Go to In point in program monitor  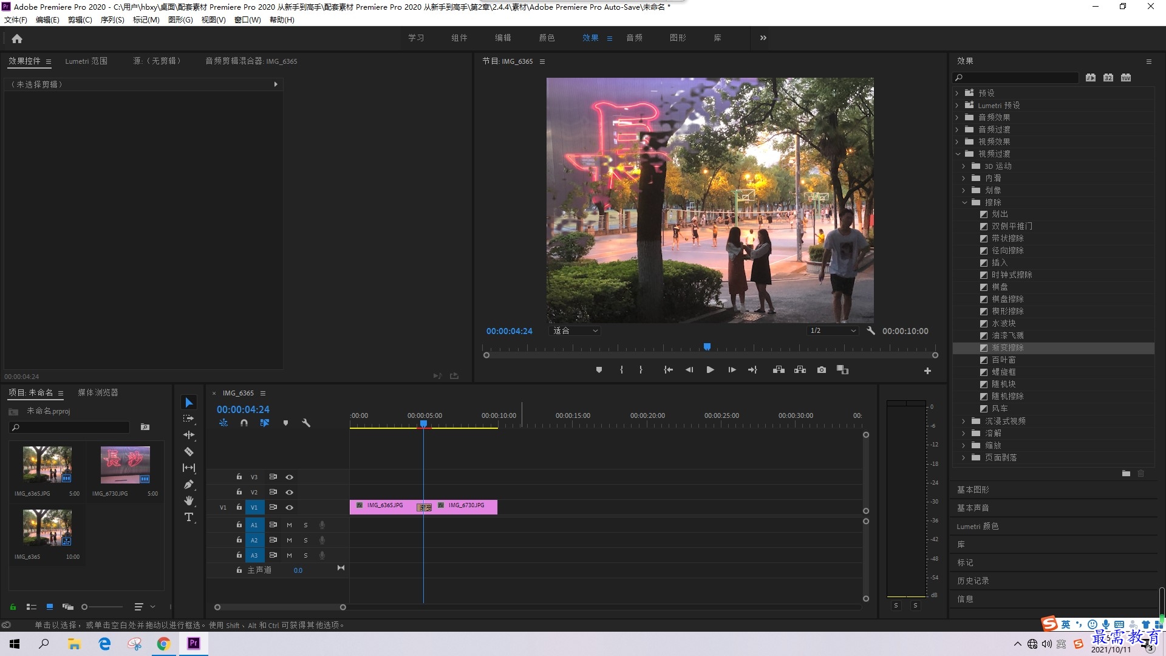(668, 370)
